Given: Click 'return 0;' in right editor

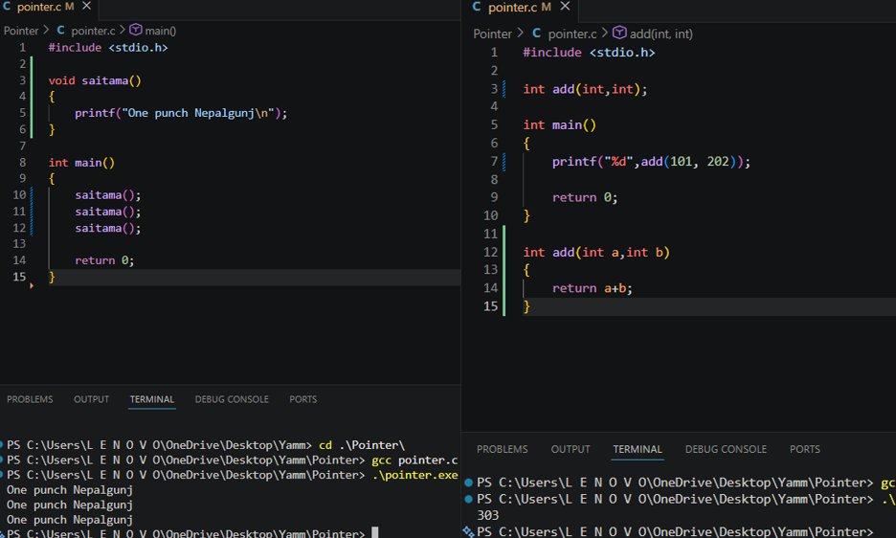Looking at the screenshot, I should [x=585, y=198].
